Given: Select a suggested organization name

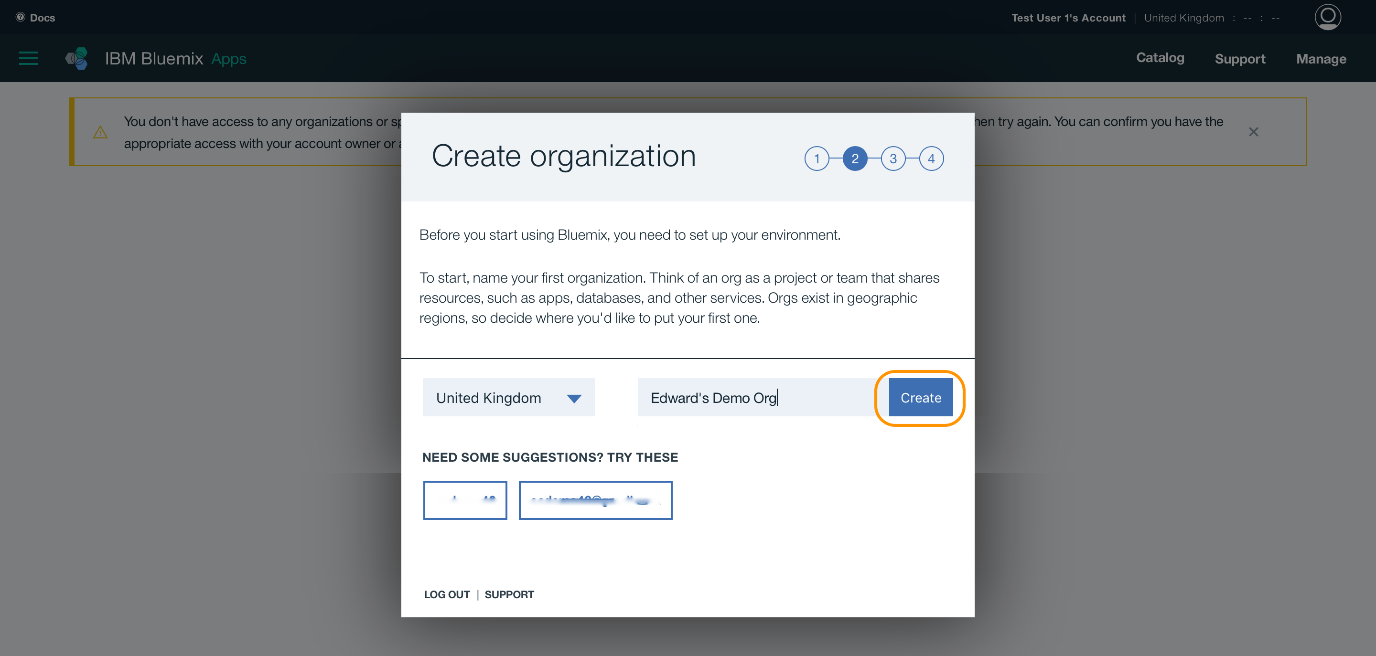Looking at the screenshot, I should point(464,500).
